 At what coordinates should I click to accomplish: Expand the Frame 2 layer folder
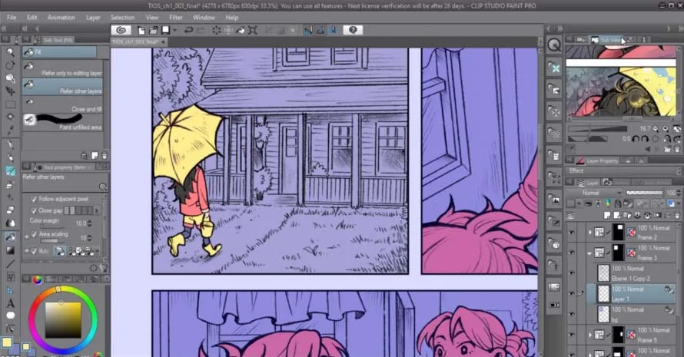coord(590,232)
